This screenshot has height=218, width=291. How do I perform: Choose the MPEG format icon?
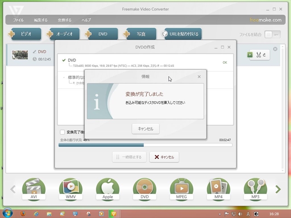pyautogui.click(x=181, y=188)
